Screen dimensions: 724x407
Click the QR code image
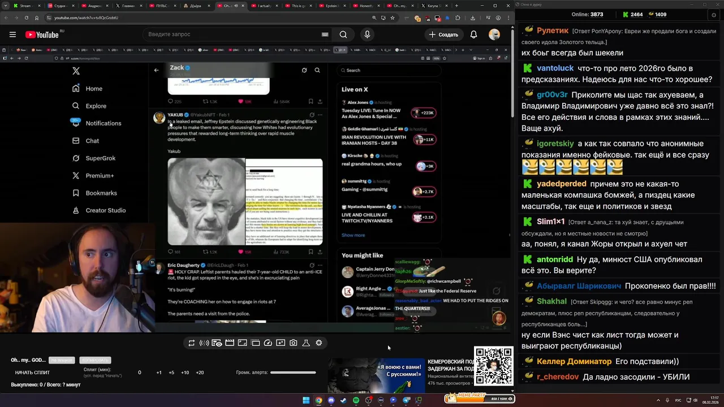(494, 366)
